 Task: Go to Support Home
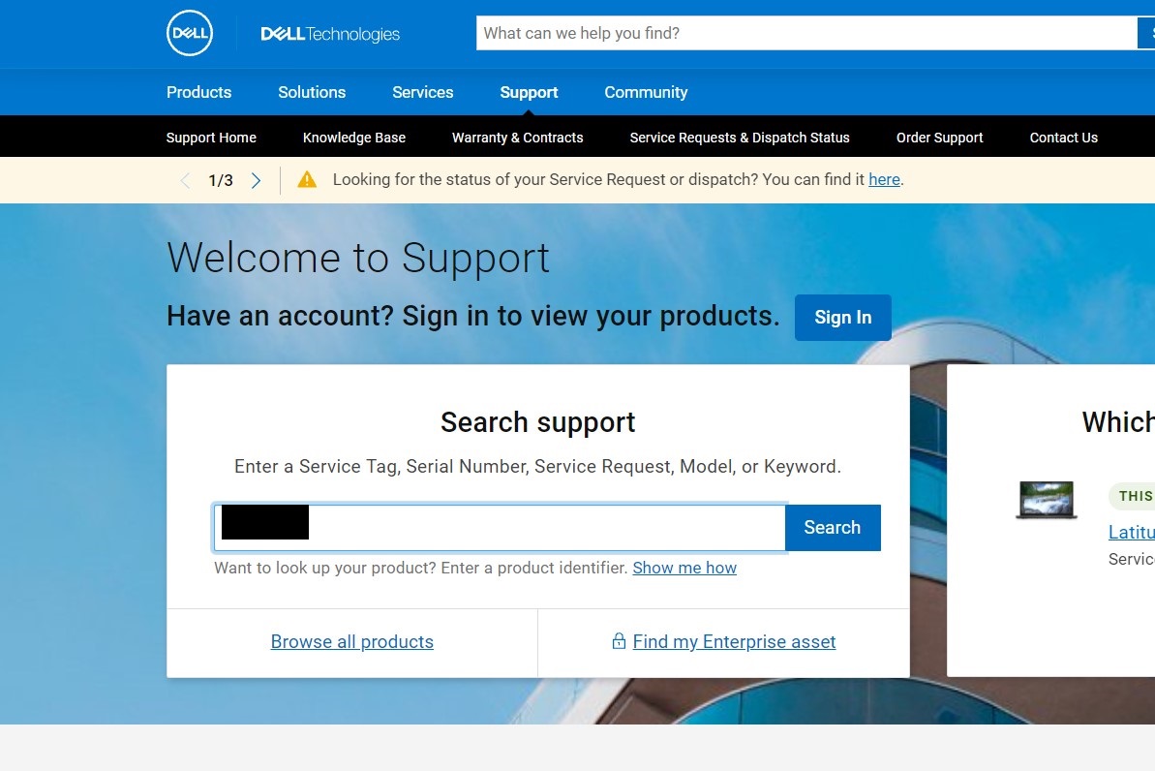pyautogui.click(x=211, y=138)
